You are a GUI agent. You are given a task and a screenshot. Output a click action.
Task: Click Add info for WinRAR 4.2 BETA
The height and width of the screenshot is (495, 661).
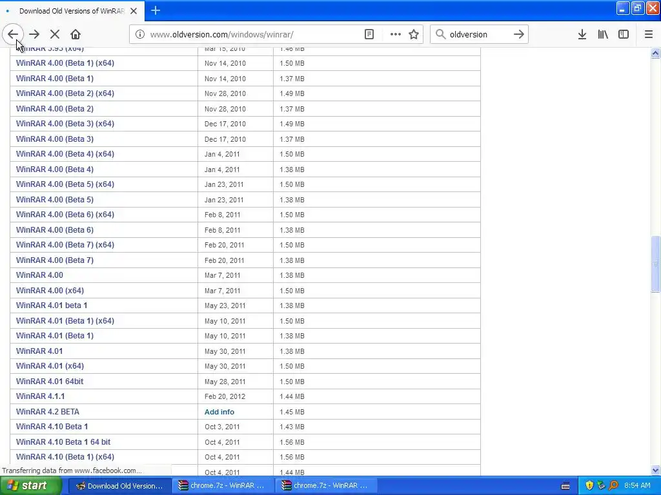[219, 412]
